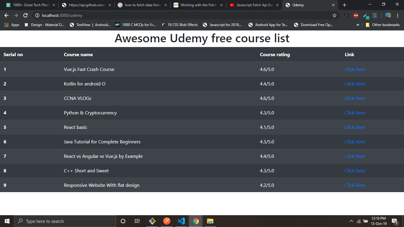Open the clock showing 12:10 PM
The width and height of the screenshot is (404, 227).
click(379, 221)
